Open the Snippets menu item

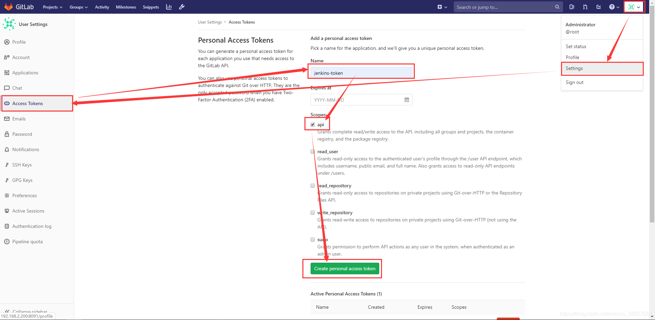[x=151, y=7]
